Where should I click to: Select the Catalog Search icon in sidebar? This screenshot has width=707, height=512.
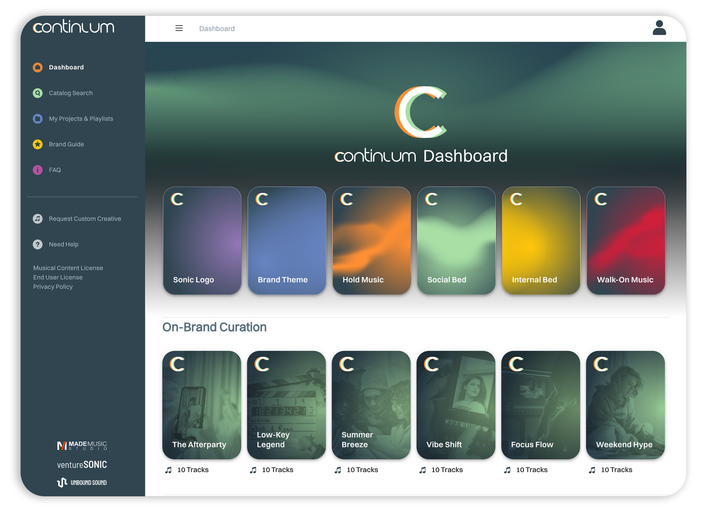(37, 93)
